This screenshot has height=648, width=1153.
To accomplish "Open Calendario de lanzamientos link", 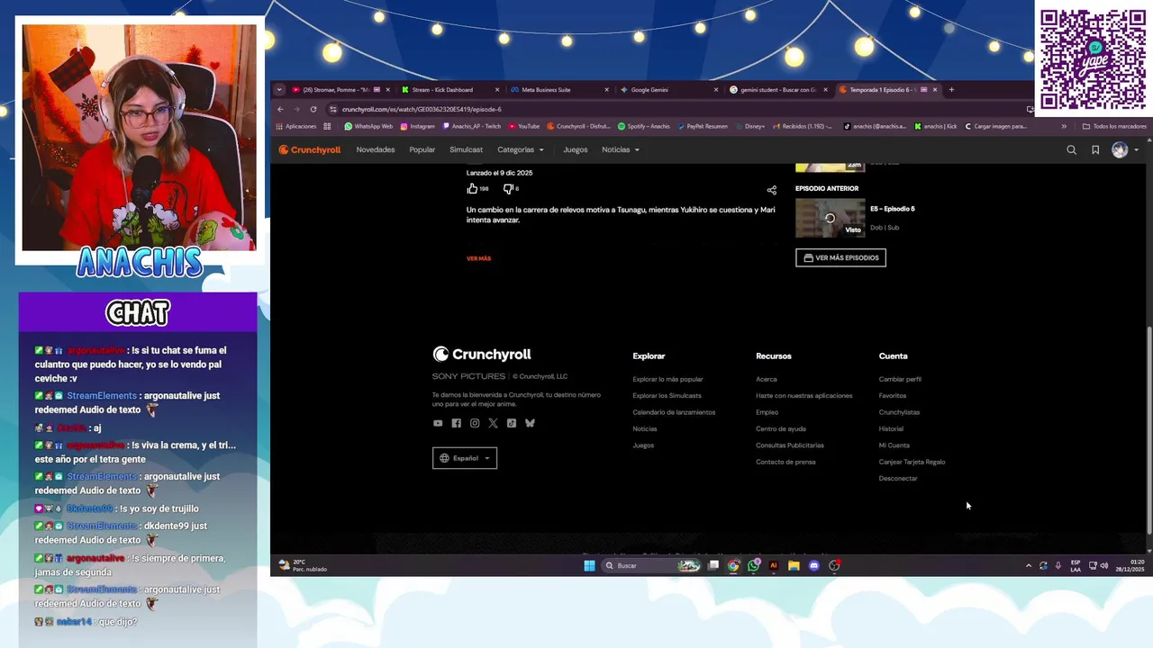I will 674,412.
